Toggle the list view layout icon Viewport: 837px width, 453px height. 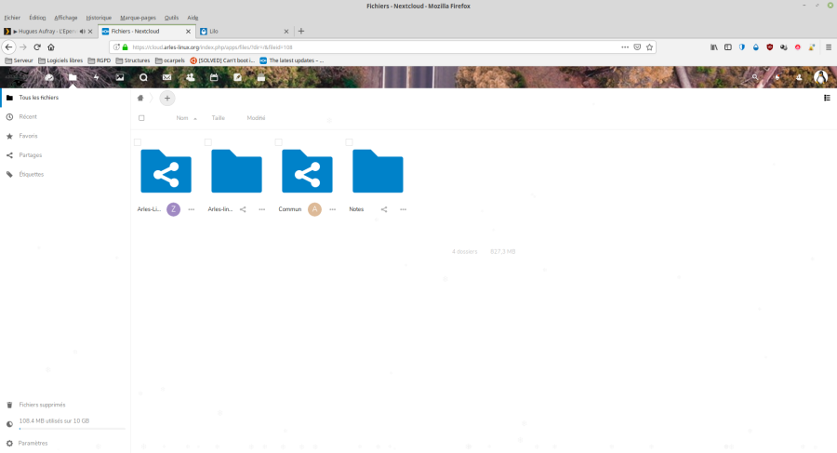pyautogui.click(x=827, y=98)
